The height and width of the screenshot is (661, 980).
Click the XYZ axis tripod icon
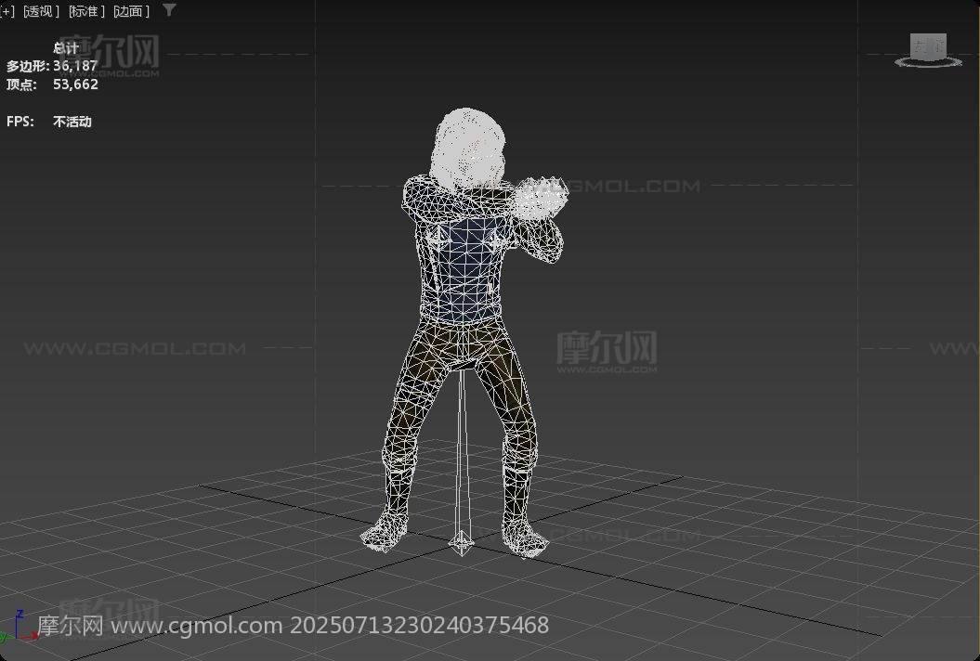pos(19,627)
